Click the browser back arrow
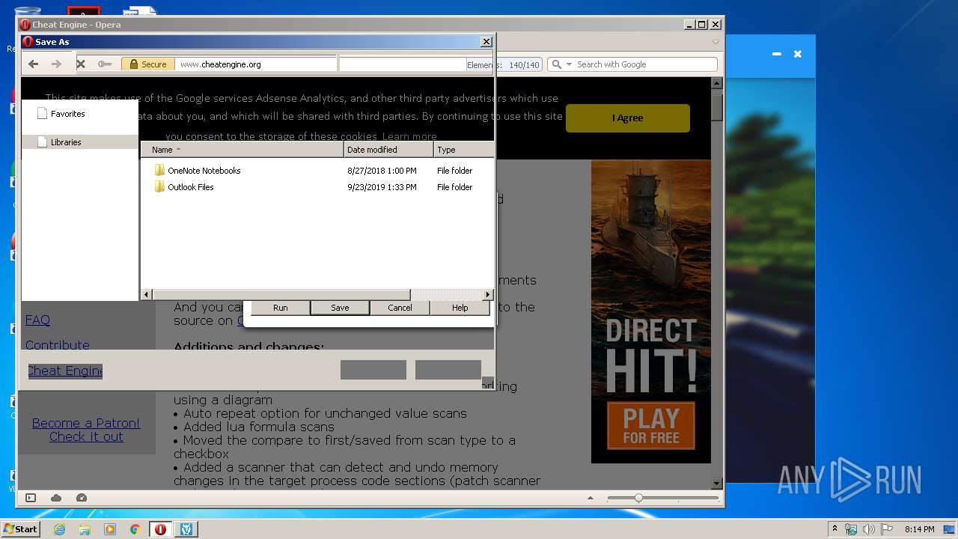Screen dimensions: 958x539 tap(33, 64)
